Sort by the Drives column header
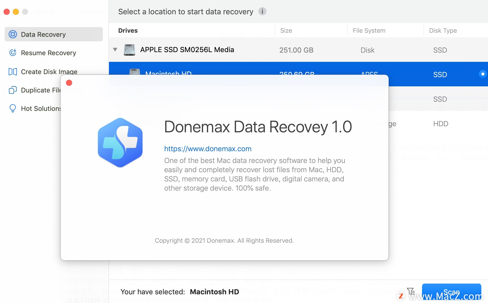This screenshot has width=488, height=303. [128, 31]
